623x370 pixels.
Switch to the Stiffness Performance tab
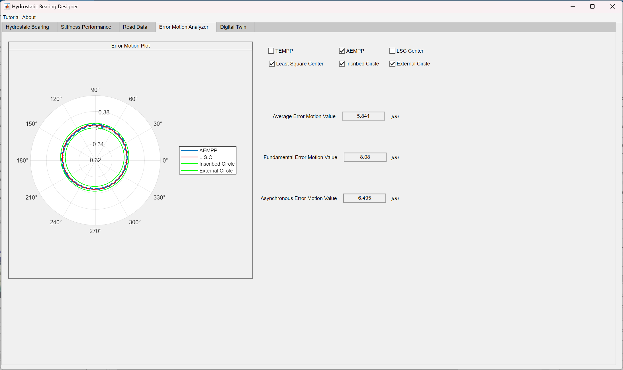tap(86, 27)
